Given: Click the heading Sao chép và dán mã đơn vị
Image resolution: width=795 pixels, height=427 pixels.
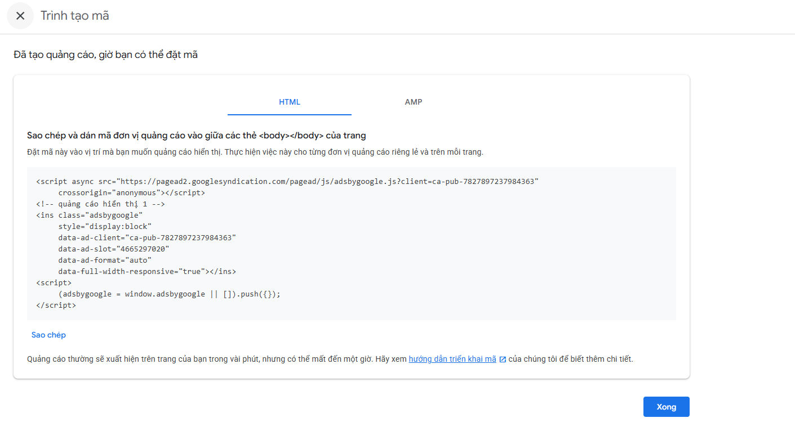Looking at the screenshot, I should tap(197, 136).
